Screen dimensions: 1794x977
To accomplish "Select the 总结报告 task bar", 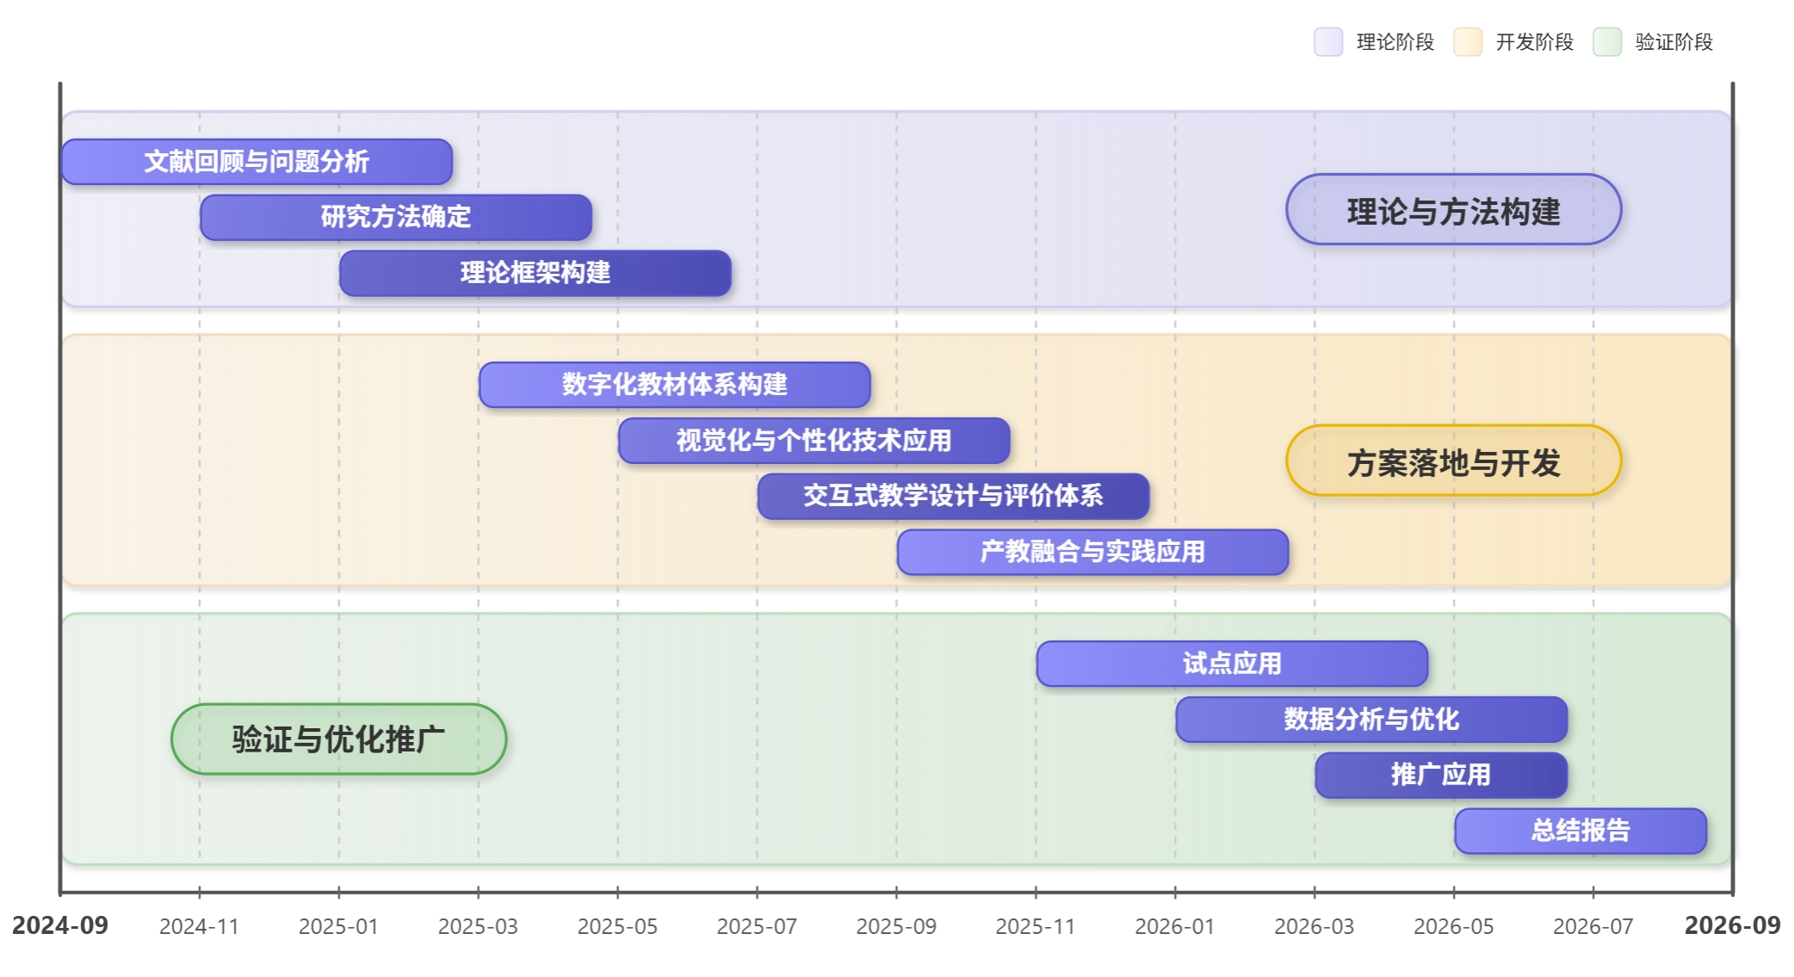I will coord(1581,831).
